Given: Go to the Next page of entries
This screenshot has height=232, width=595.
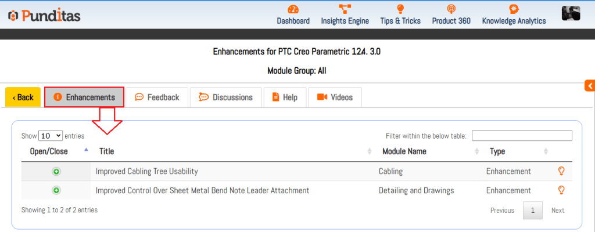Looking at the screenshot, I should click(x=557, y=210).
